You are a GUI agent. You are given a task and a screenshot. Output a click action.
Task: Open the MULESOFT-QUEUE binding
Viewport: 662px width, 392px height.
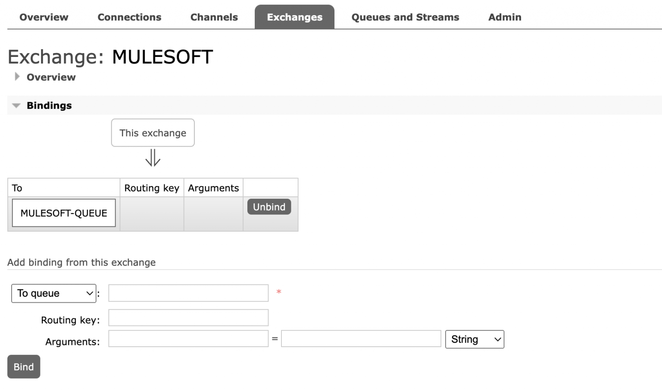[x=63, y=213]
